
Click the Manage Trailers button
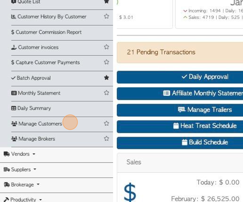point(180,110)
